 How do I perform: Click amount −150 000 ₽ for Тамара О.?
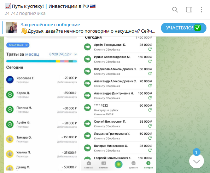tap(69, 137)
